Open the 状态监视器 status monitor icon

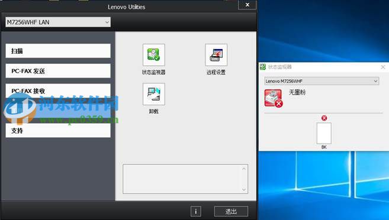click(154, 55)
